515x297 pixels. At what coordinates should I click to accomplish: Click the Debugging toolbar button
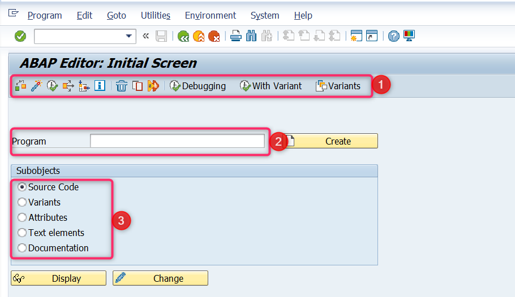click(198, 86)
